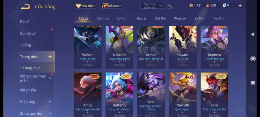
Task: Expand the Hiệu ứng sidebar section
Action: (50, 102)
